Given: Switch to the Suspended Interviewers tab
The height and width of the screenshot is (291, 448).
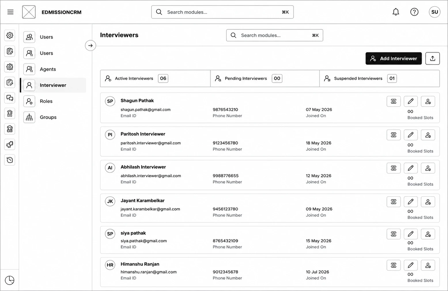Looking at the screenshot, I should tap(379, 78).
